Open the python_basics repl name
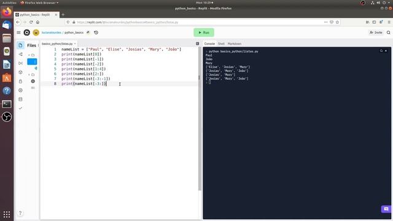Viewport: 393px width, 221px height. (x=74, y=33)
